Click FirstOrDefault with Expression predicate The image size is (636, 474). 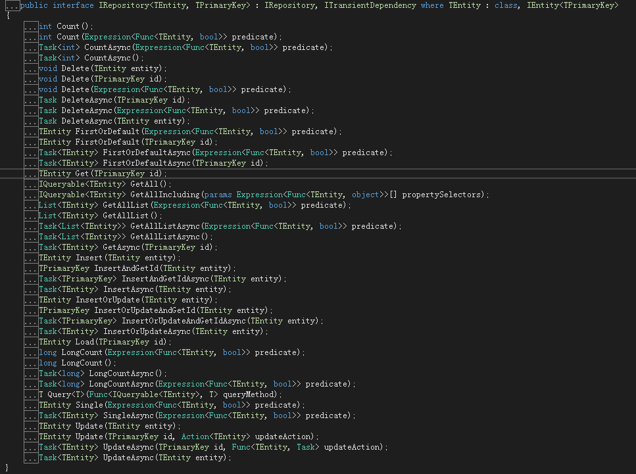(190, 131)
